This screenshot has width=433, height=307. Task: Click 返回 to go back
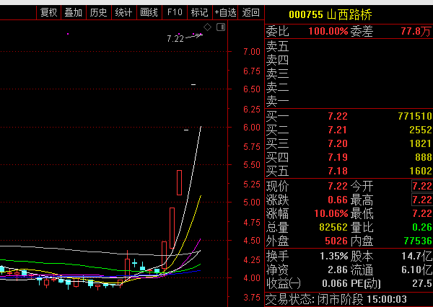pyautogui.click(x=250, y=12)
